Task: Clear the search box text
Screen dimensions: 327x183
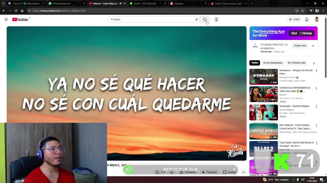Action: (x=197, y=19)
